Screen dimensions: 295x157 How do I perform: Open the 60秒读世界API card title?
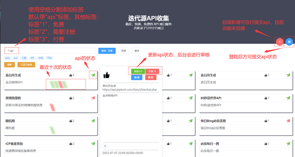211,98
